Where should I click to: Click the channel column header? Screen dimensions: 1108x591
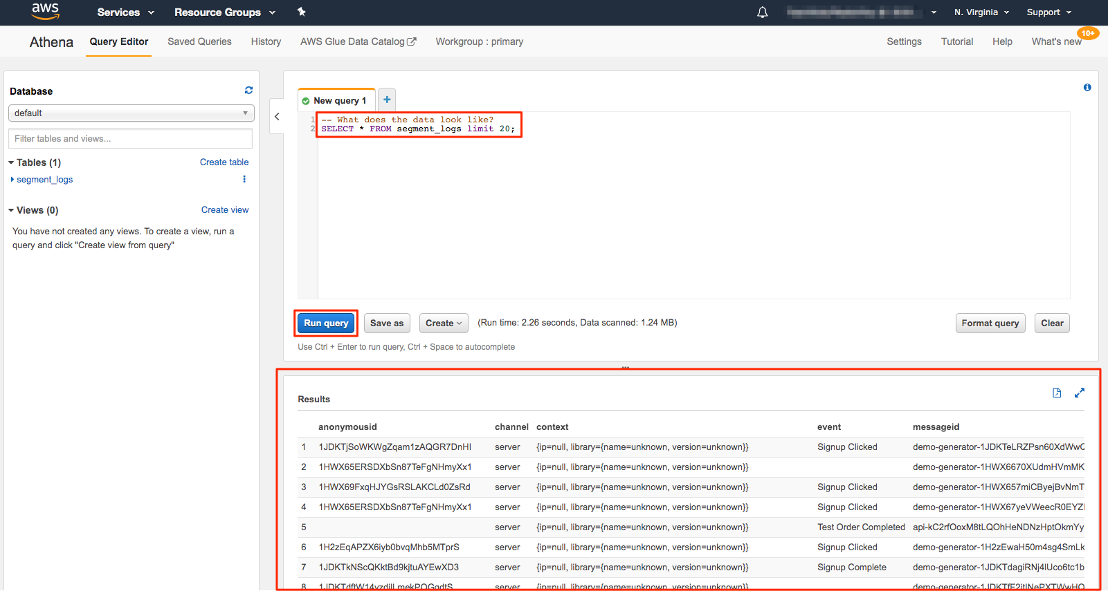(511, 427)
